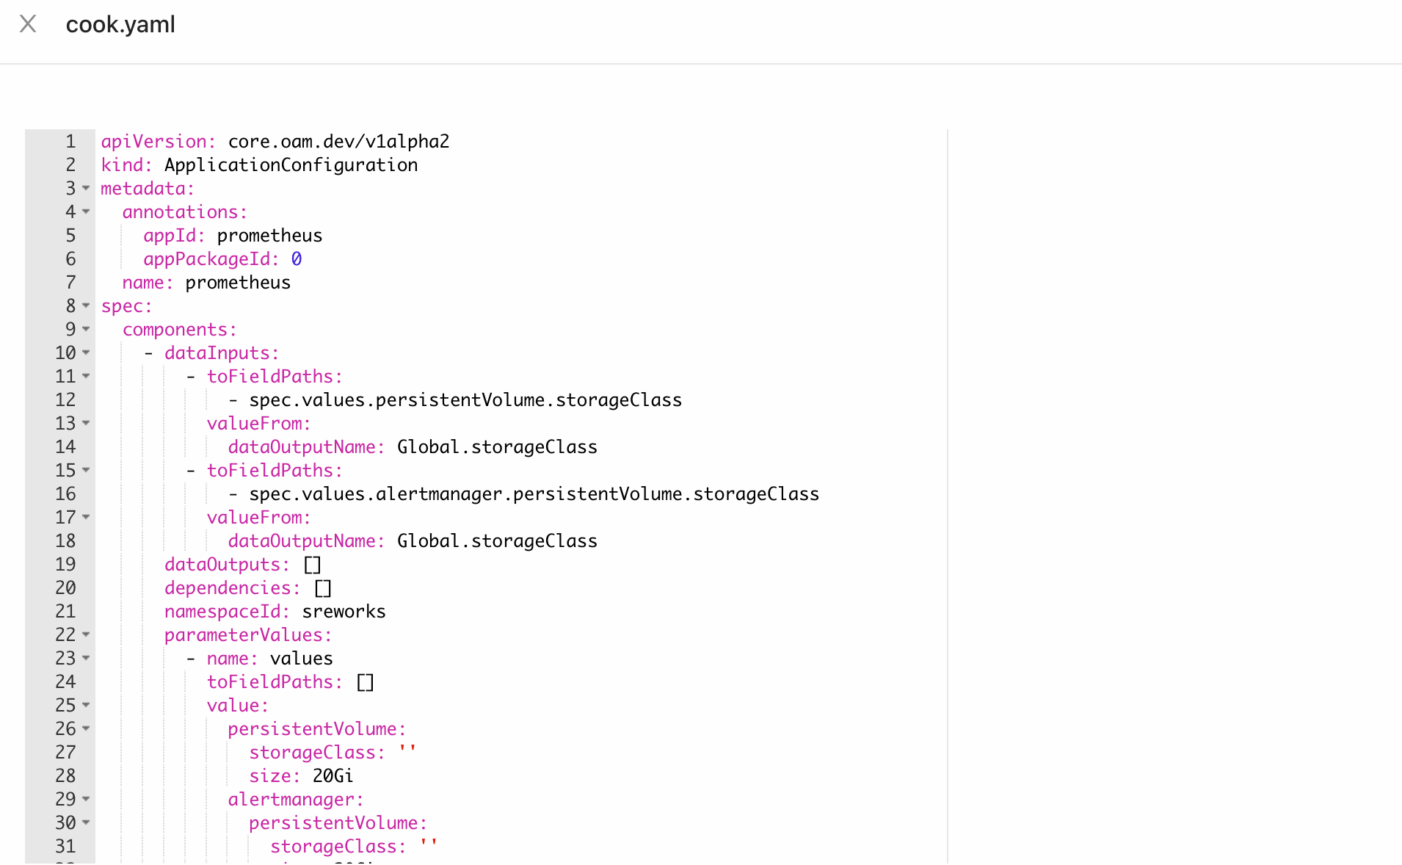The height and width of the screenshot is (865, 1402).
Task: Fold the alertmanager block on line 29
Action: coord(86,800)
